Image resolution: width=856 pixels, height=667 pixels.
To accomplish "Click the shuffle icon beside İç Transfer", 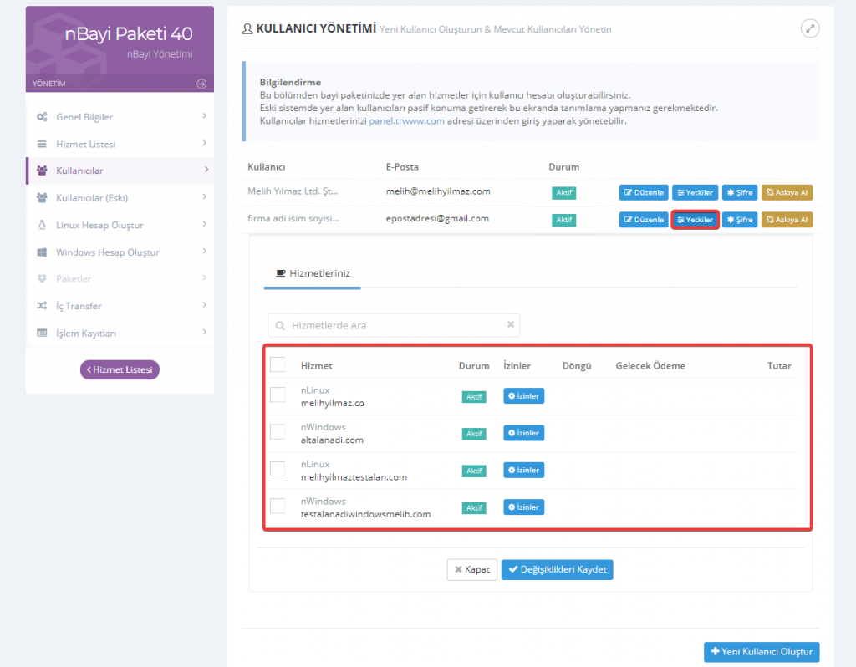I will (x=42, y=306).
